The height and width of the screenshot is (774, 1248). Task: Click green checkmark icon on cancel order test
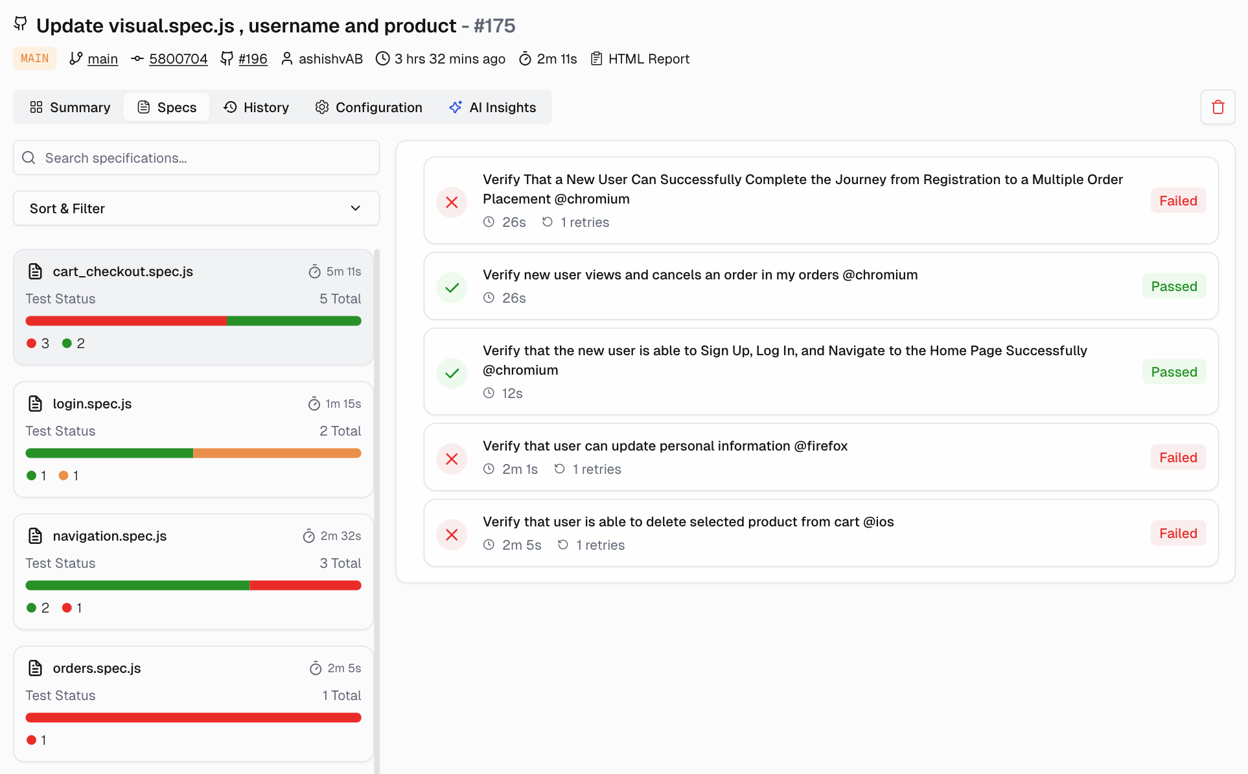[x=452, y=287]
